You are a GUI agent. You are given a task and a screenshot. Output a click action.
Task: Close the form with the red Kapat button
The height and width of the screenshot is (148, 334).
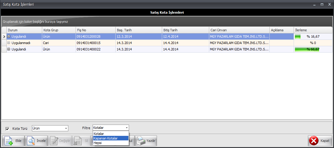[x=320, y=141]
